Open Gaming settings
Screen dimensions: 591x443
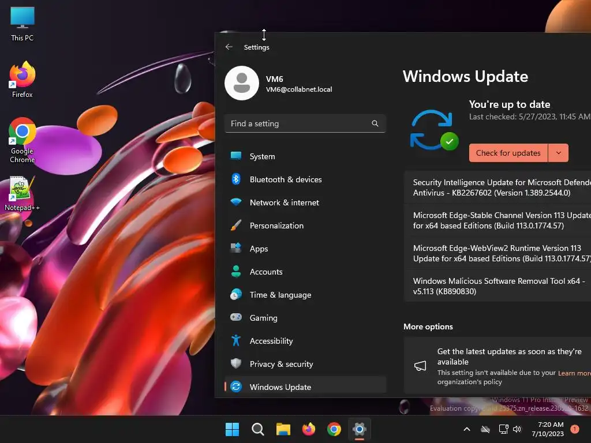point(305,318)
